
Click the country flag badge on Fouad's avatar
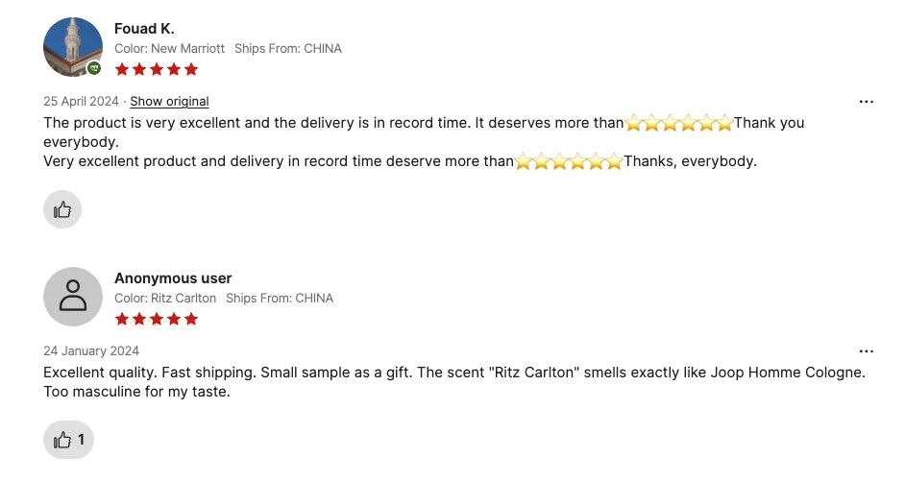click(94, 68)
